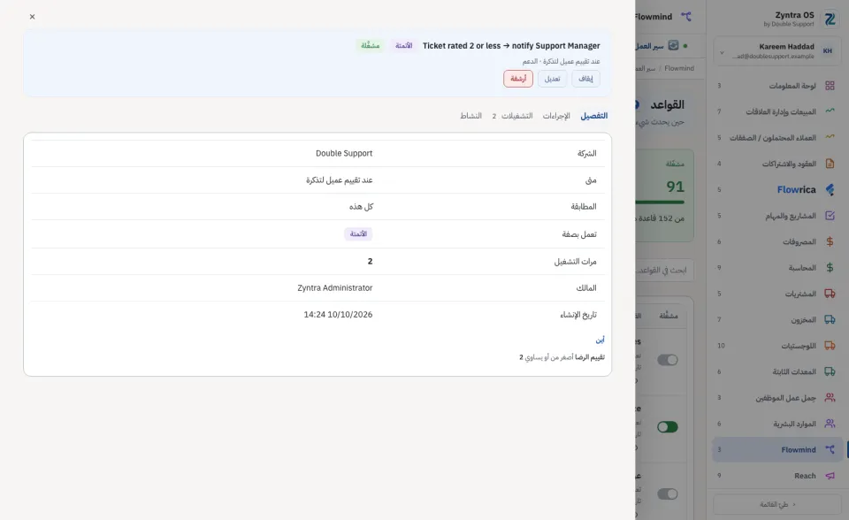The height and width of the screenshot is (520, 849).
Task: Click the Flowmind breadcrumb link
Action: 679,68
